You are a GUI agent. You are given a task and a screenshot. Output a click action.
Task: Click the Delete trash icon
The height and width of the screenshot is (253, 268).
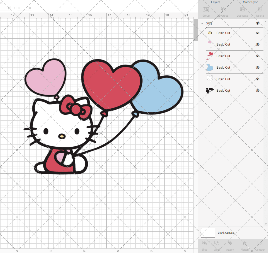[260, 9]
